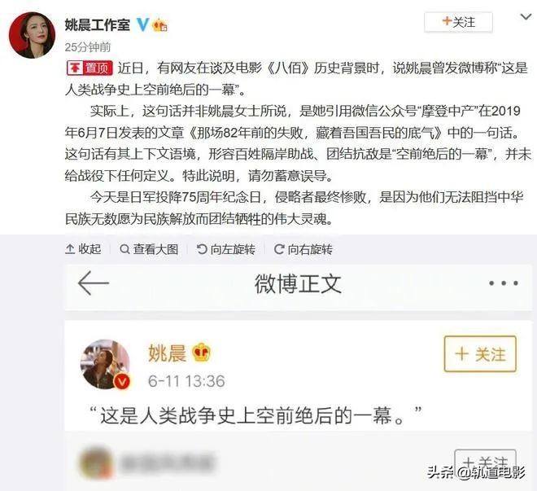The height and width of the screenshot is (491, 537).
Task: Follow 姚晨 with the gold +关注 button
Action: [480, 354]
